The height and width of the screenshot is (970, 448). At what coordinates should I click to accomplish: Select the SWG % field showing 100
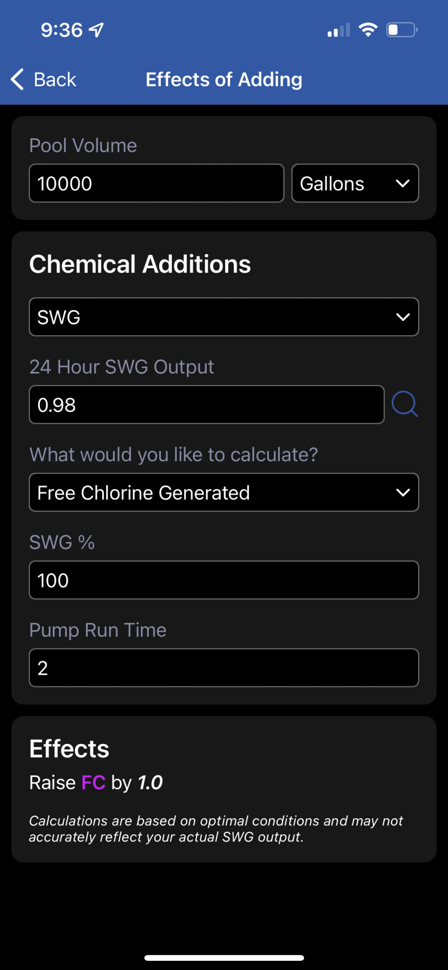point(224,580)
